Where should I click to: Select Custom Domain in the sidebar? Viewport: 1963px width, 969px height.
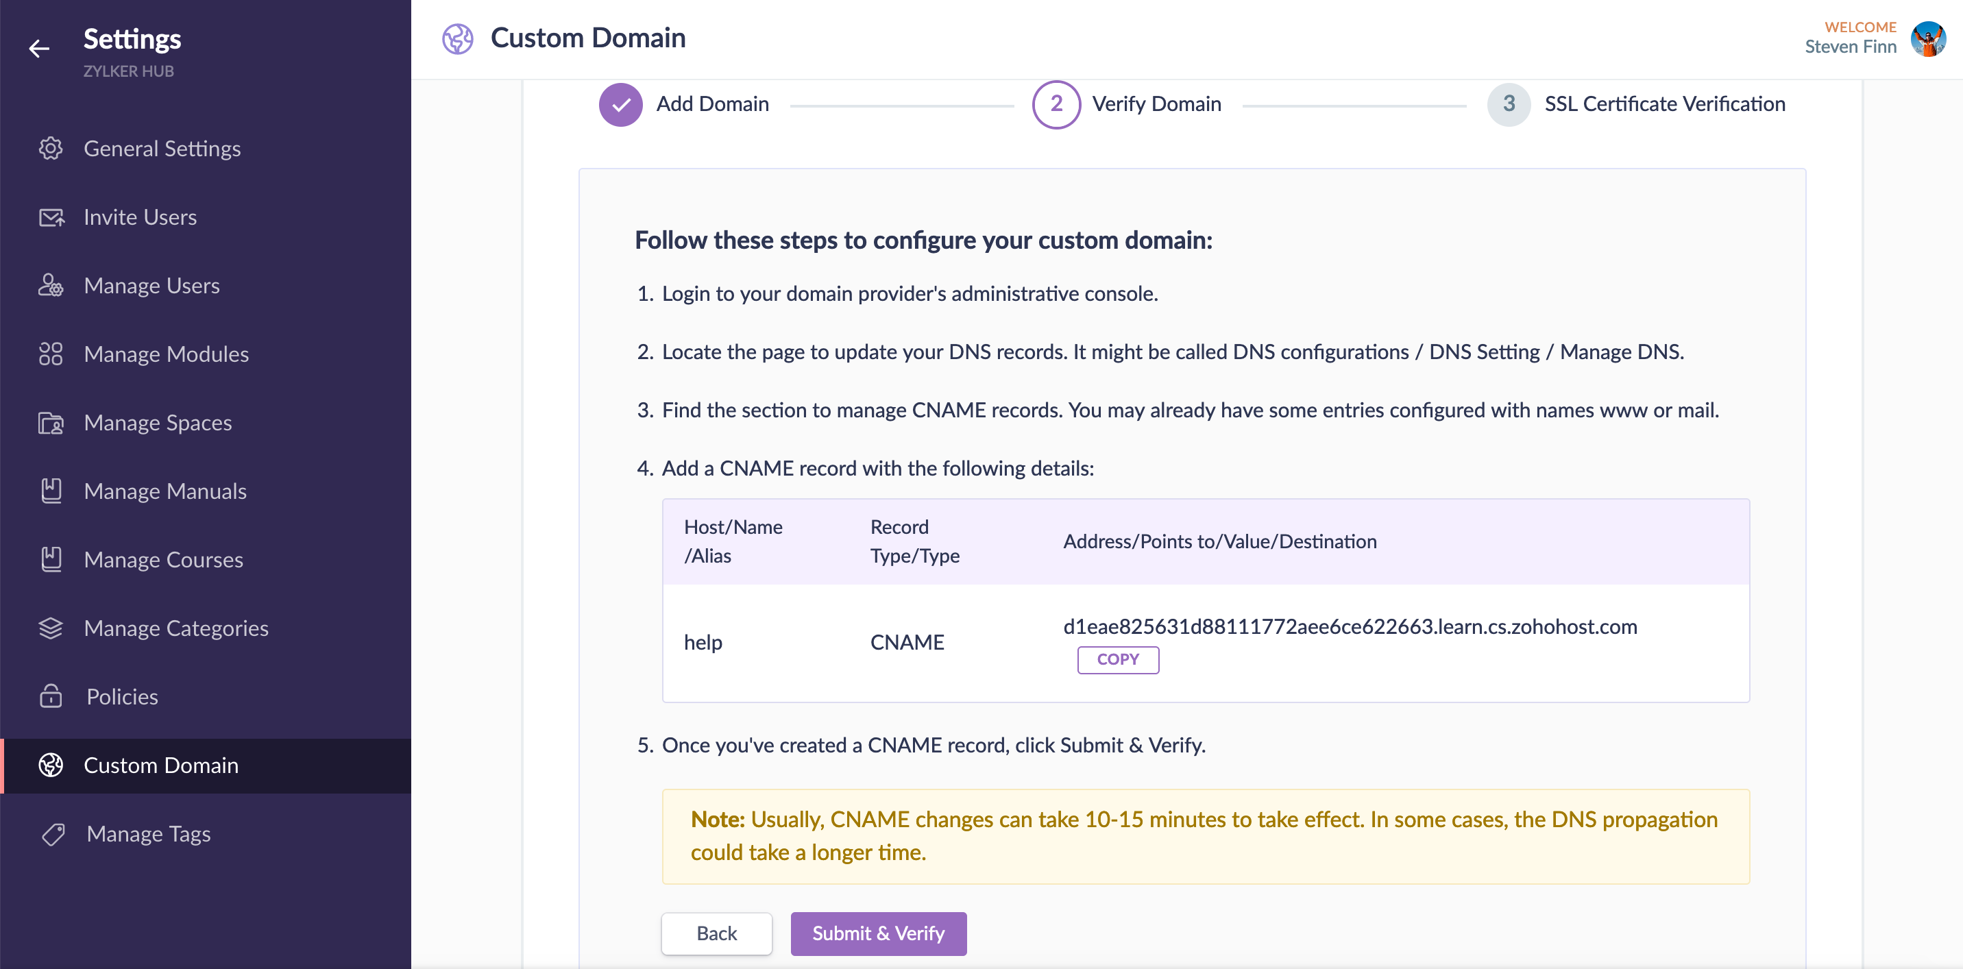pos(161,765)
